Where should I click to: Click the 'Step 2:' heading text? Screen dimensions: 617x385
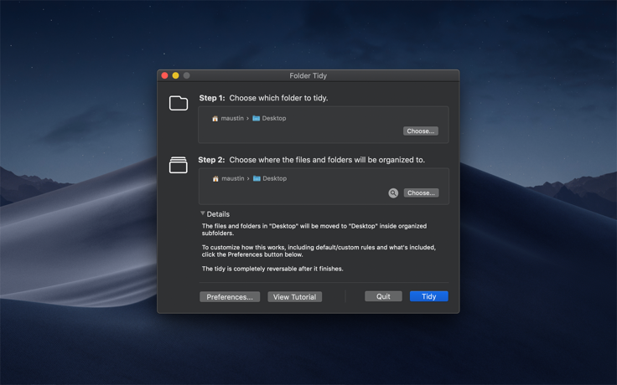[211, 160]
